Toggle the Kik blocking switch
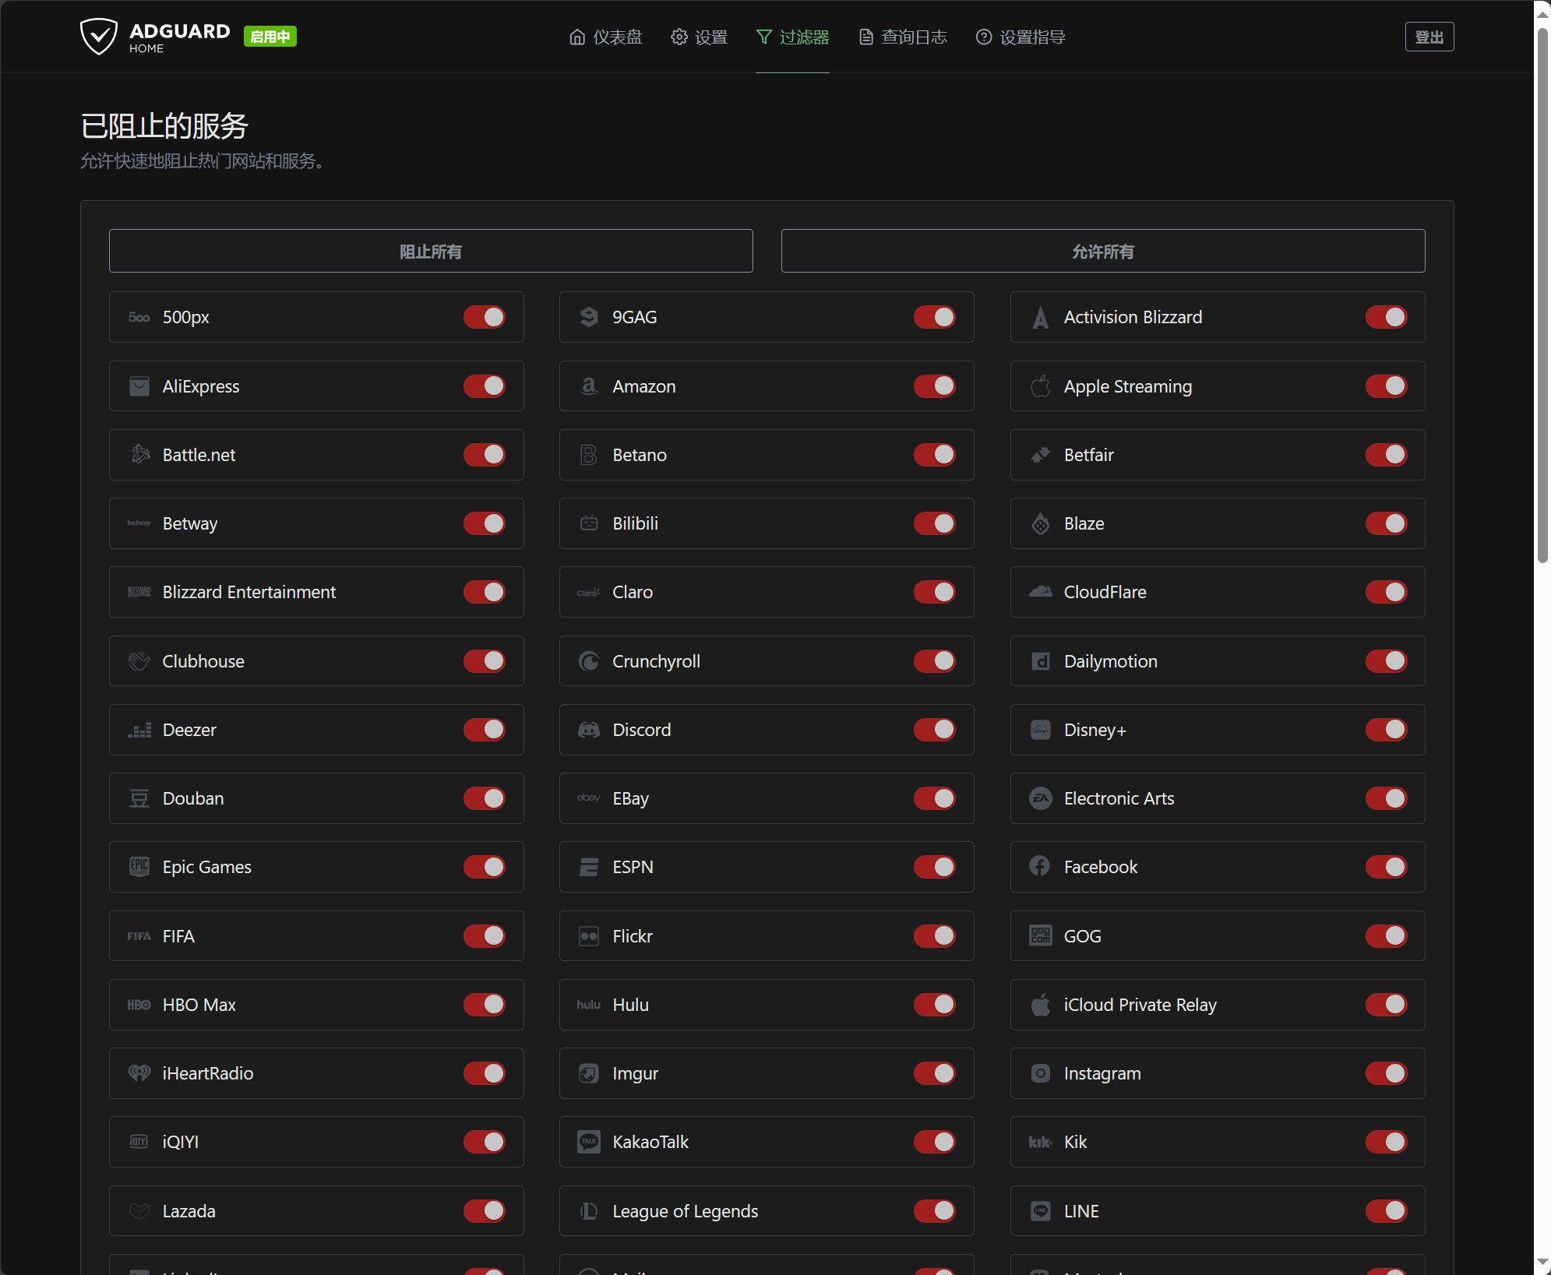The height and width of the screenshot is (1275, 1551). 1387,1142
